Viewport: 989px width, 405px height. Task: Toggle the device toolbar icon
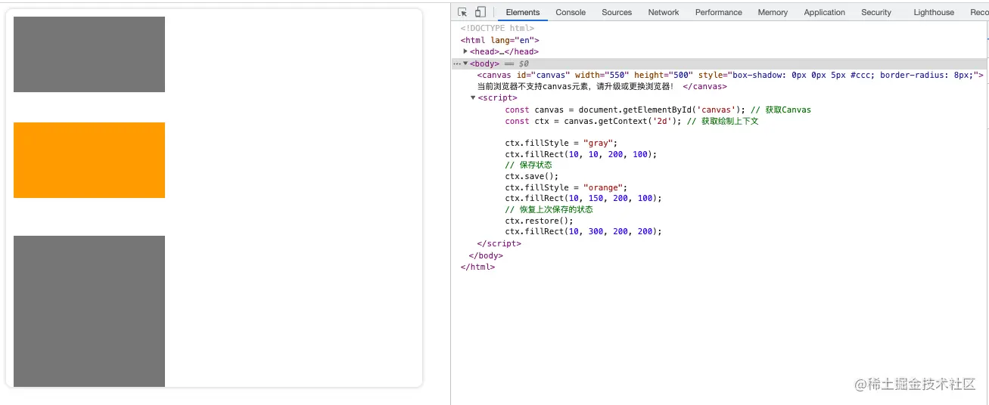click(x=481, y=12)
